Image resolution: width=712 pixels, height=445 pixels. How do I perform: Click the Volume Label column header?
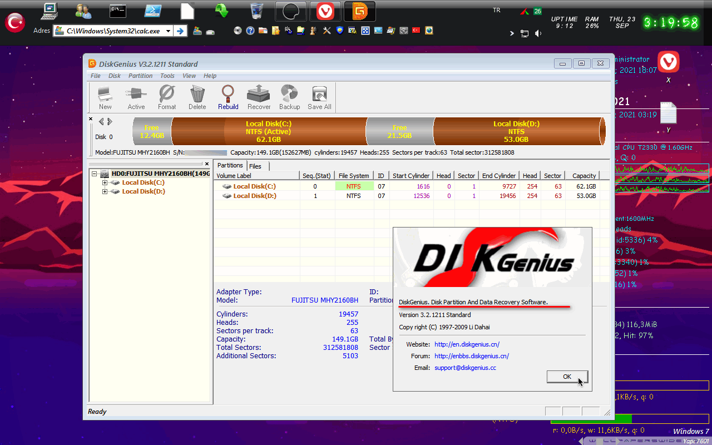[x=257, y=176]
